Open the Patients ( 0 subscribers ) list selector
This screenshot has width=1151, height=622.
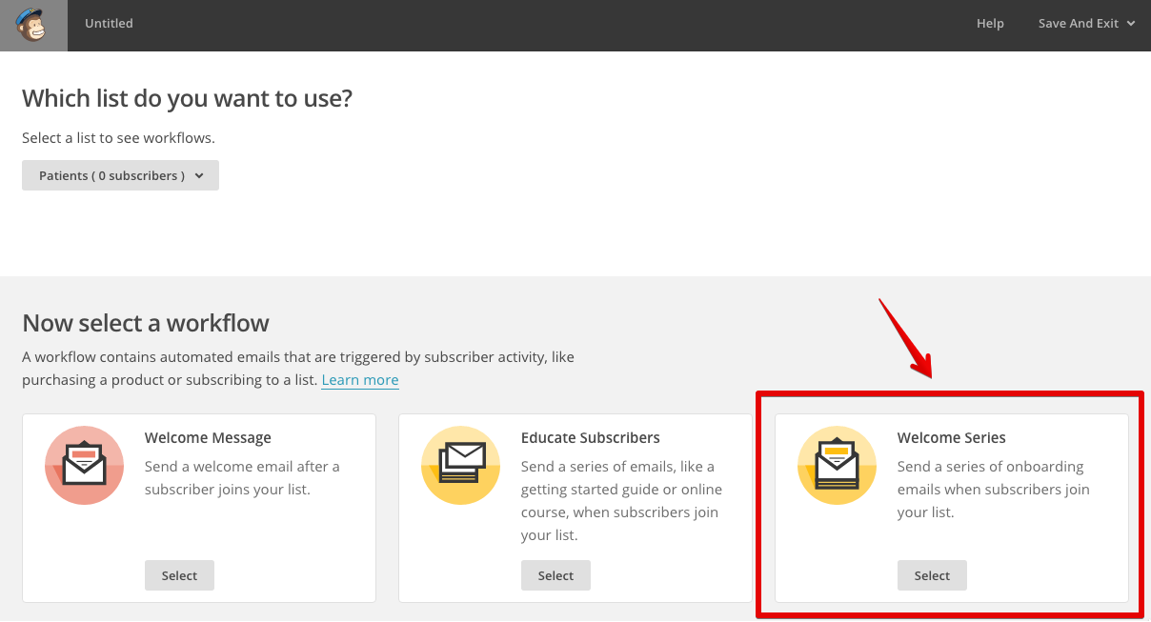[120, 175]
